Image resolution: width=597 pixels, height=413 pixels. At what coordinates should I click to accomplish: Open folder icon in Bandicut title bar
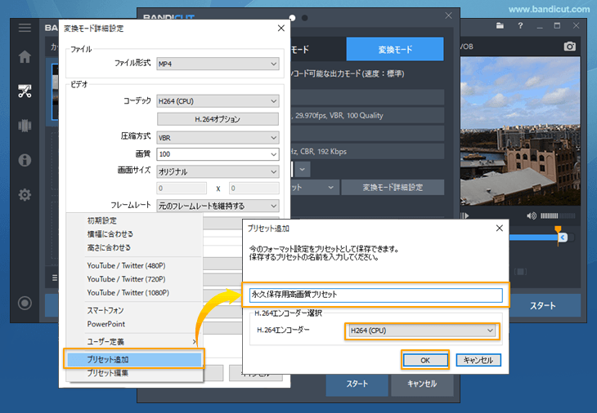coord(500,26)
